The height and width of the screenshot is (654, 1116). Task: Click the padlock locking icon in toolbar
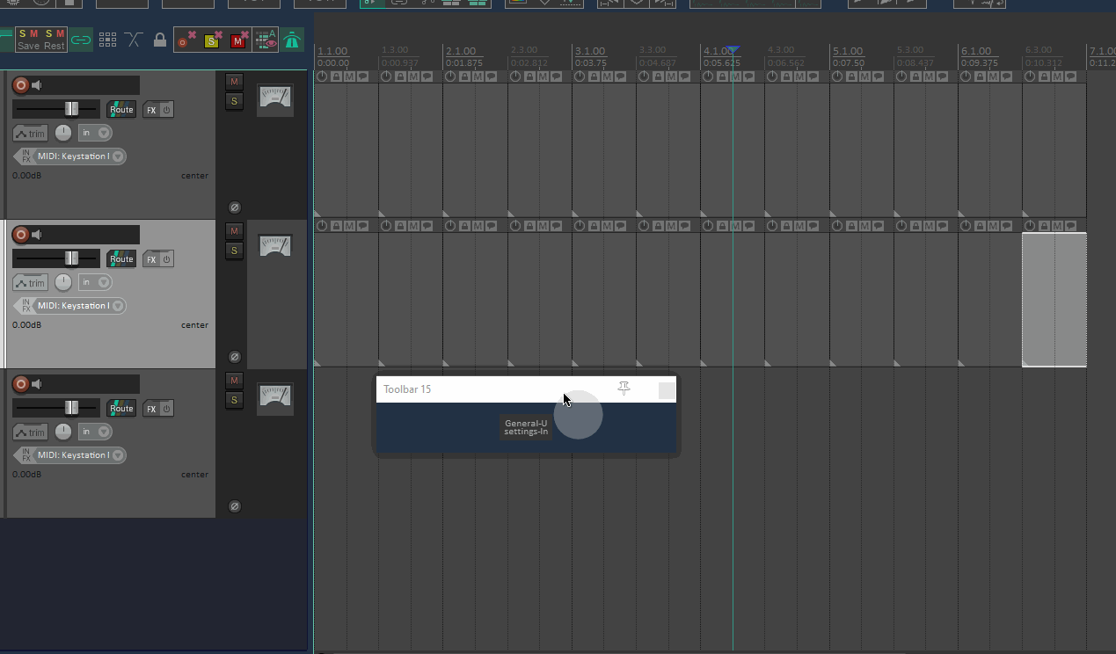[x=159, y=40]
